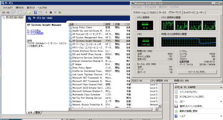Select Microsoft iSCSI Initiator Servi... row
Viewport: 223px width, 120px height.
tap(113, 88)
